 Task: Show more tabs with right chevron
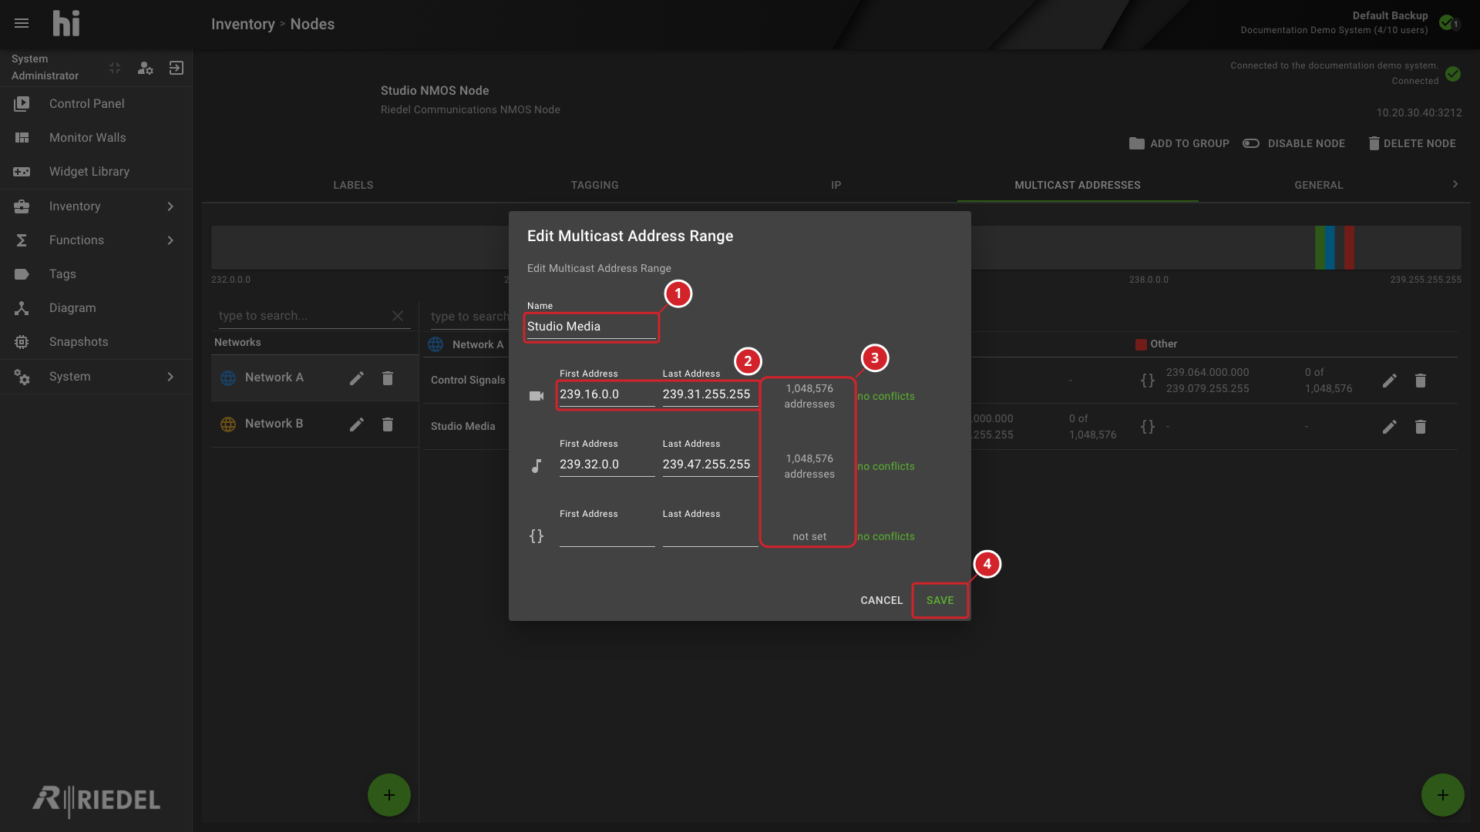pos(1455,184)
